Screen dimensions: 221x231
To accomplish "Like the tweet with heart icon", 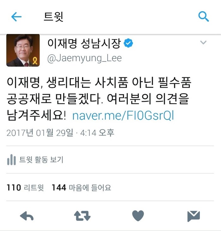I will [138, 216].
